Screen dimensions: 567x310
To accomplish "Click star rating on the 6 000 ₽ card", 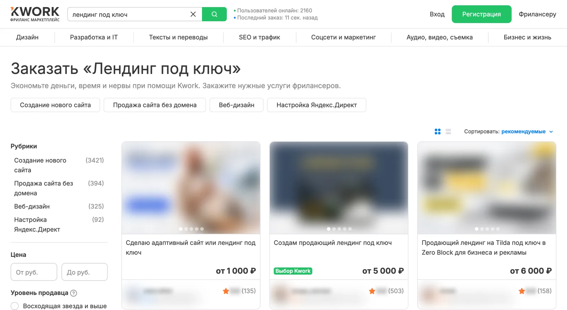I will [522, 291].
